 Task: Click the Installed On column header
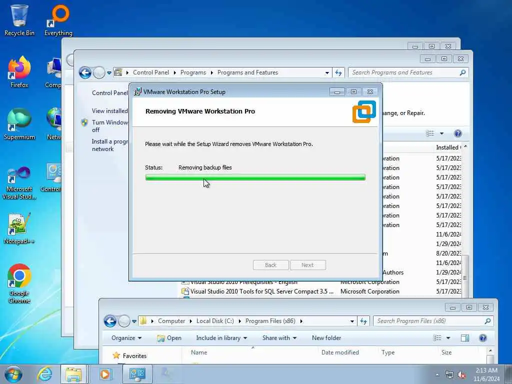(x=448, y=147)
